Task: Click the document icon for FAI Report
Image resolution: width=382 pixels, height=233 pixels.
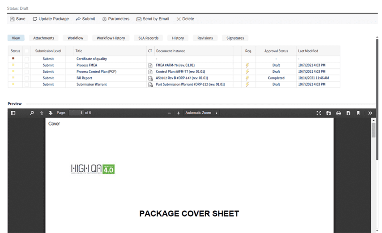Action: [x=150, y=78]
